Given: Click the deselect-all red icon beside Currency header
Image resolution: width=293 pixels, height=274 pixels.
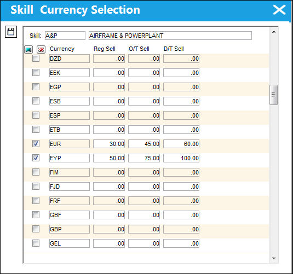Looking at the screenshot, I should [x=41, y=49].
